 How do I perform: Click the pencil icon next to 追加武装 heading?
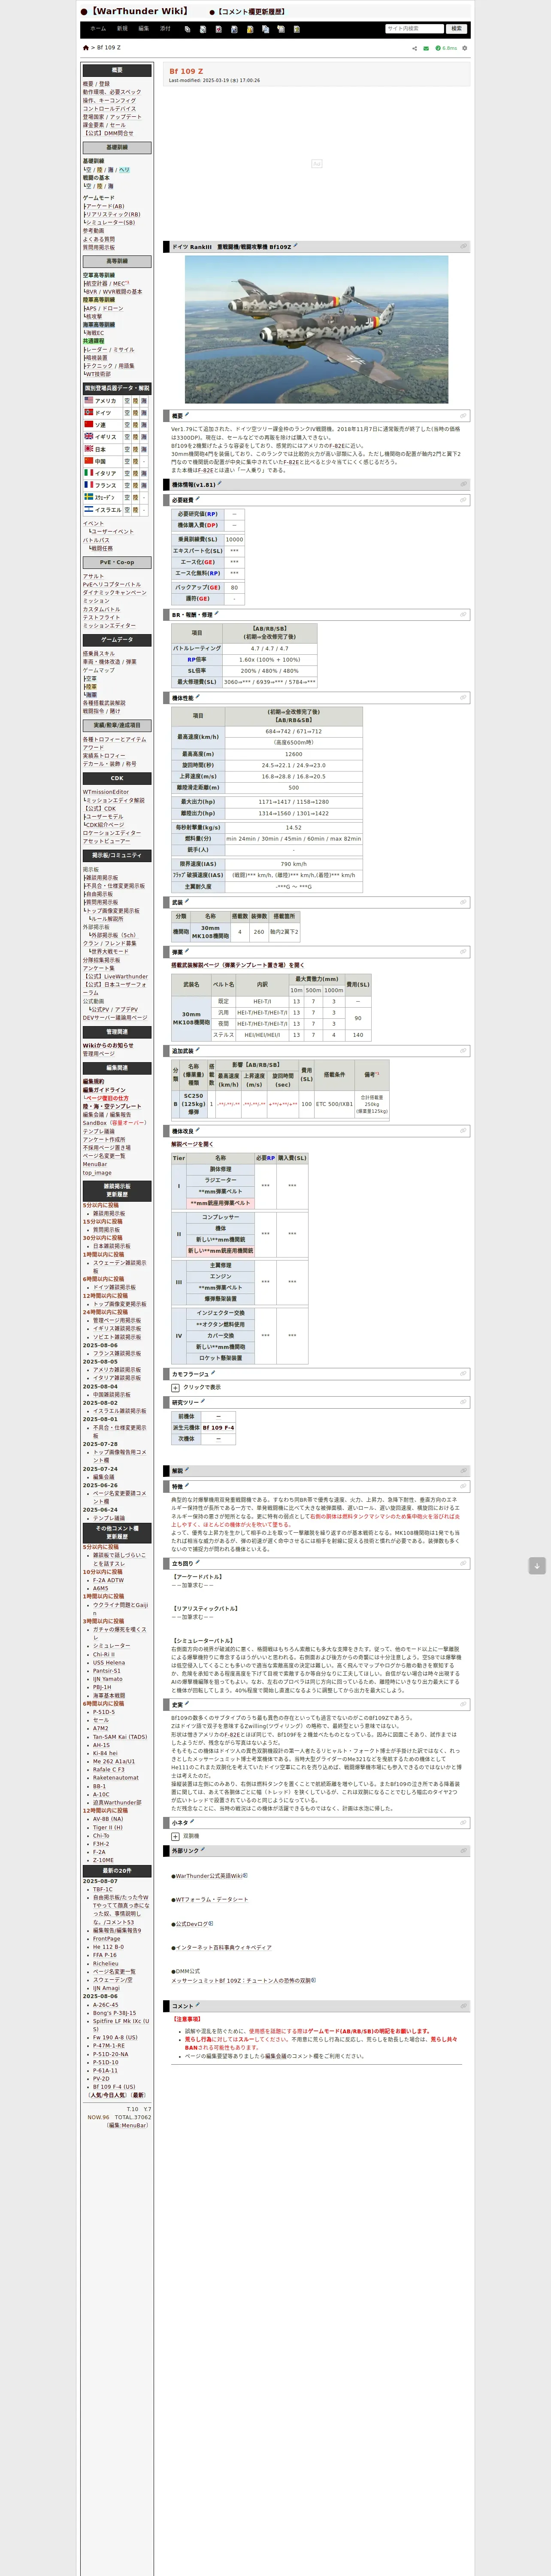197,1050
